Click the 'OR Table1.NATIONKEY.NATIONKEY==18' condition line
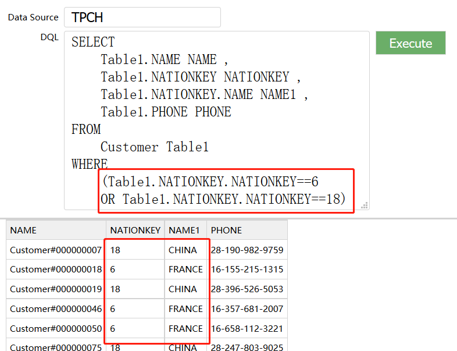The image size is (457, 351). click(223, 199)
